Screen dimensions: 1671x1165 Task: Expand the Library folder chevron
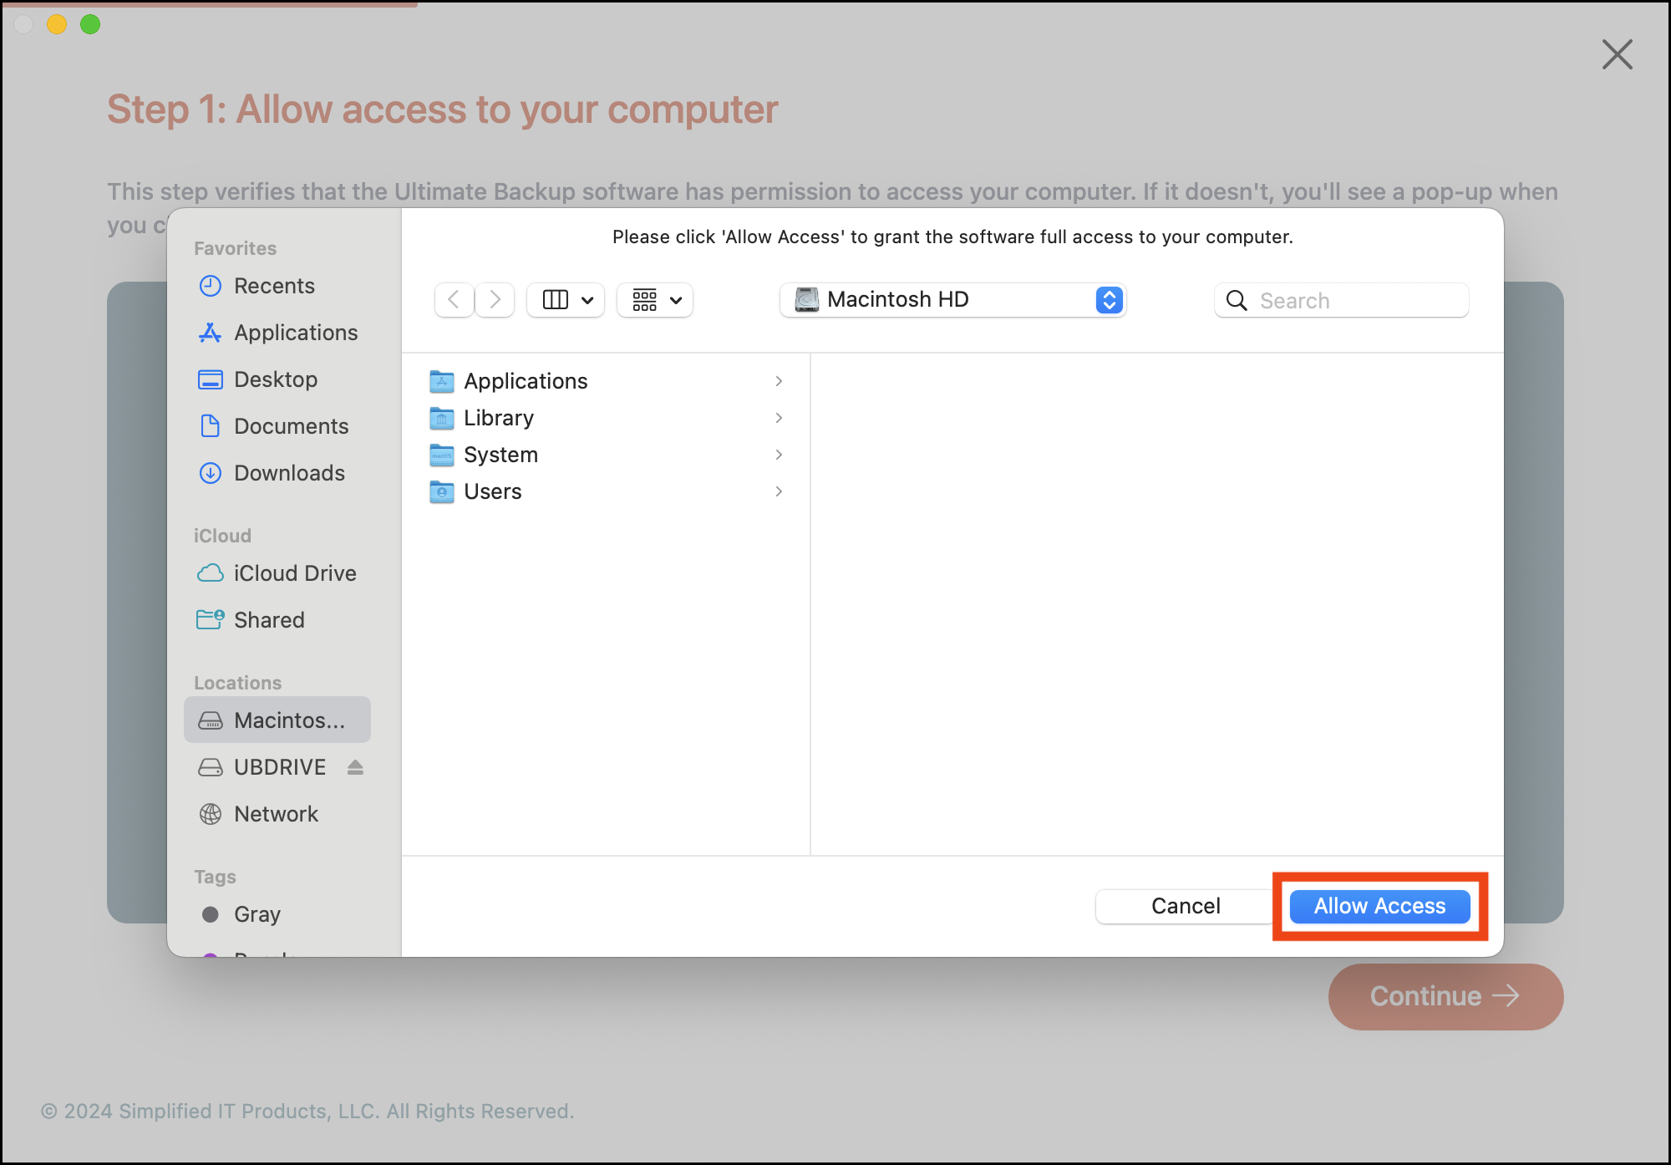[779, 418]
